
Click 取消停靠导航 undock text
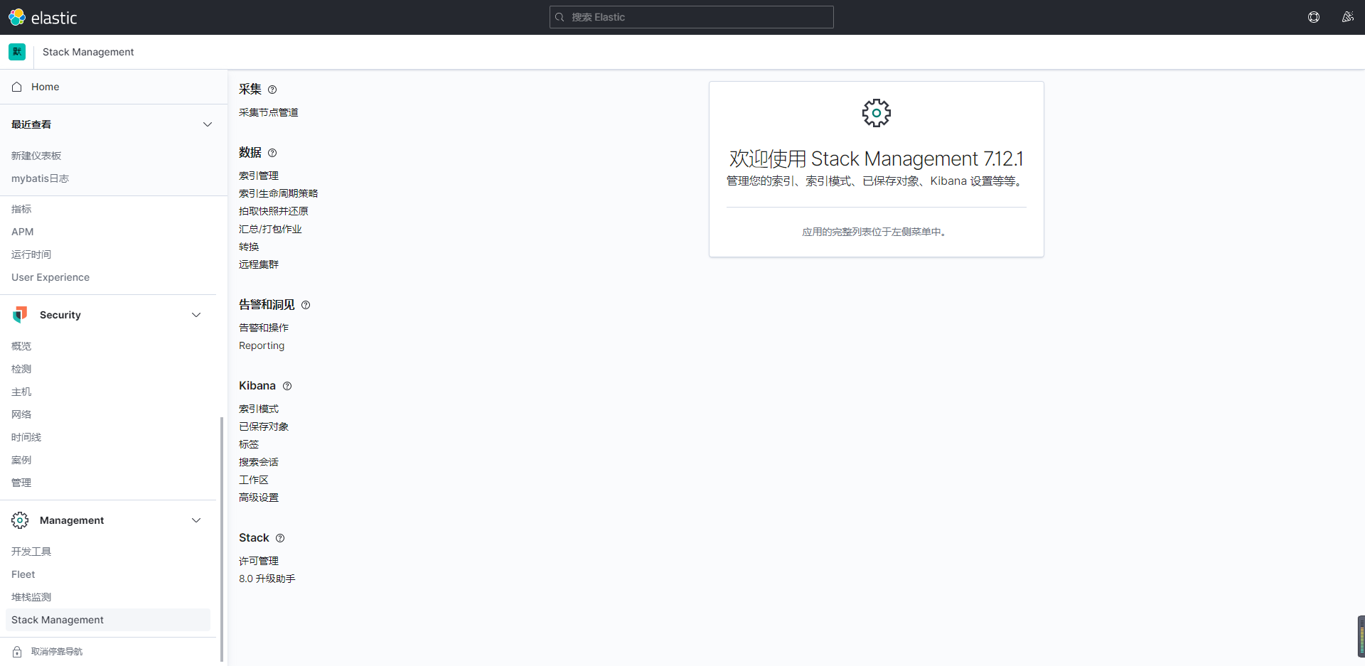pos(57,652)
